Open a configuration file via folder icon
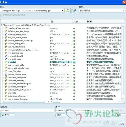 pos(67,10)
